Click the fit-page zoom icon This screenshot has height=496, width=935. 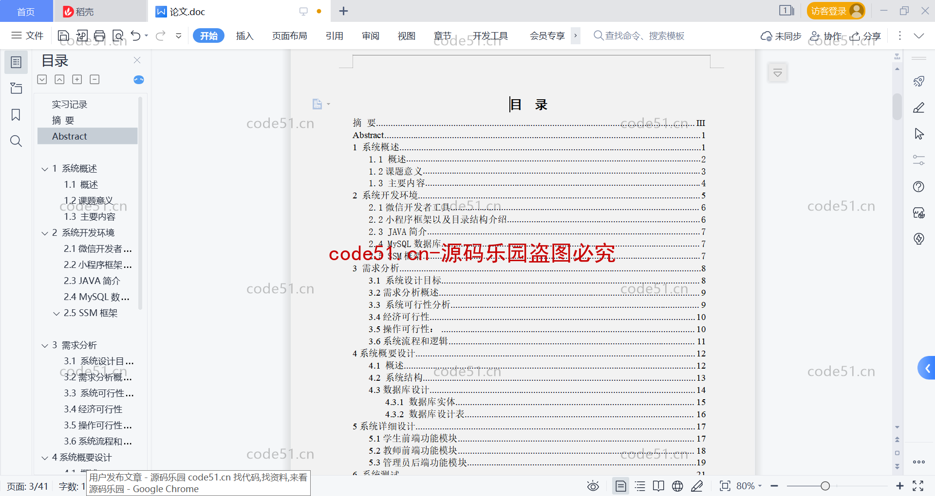(x=725, y=486)
